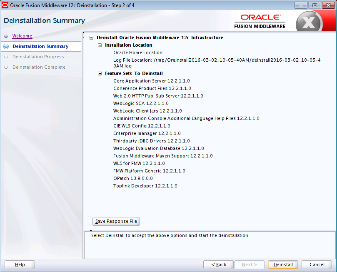The height and width of the screenshot is (272, 337).
Task: Click the Save Response File button
Action: click(x=116, y=221)
